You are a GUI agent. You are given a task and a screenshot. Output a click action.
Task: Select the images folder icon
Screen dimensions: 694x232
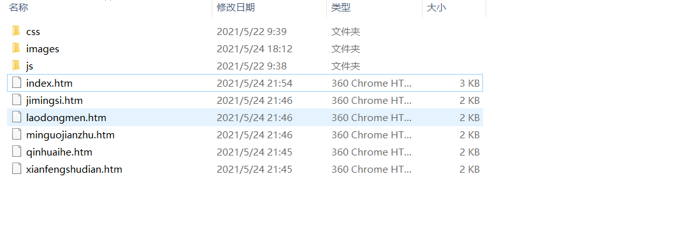tap(17, 48)
